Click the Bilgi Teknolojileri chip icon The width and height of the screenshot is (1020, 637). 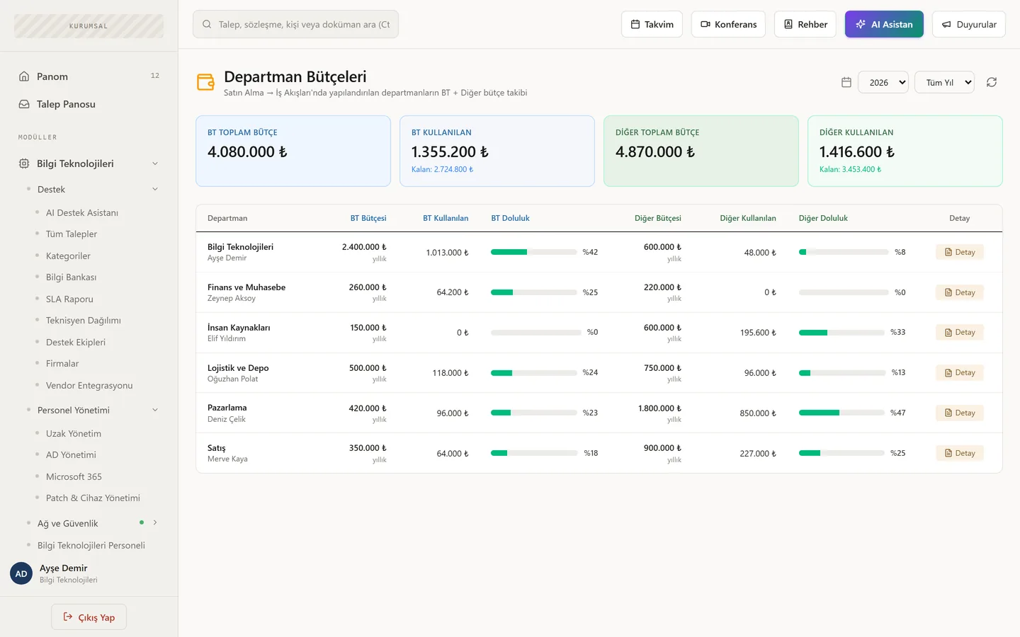coord(24,163)
